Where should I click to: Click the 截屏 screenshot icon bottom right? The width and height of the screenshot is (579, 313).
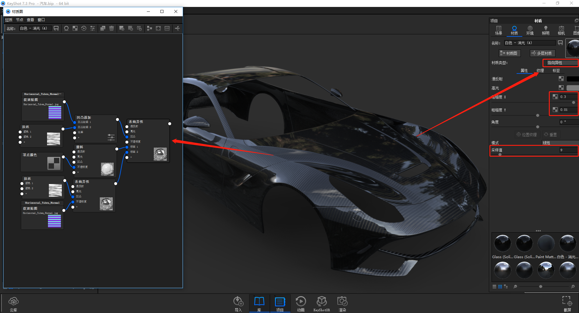(x=568, y=301)
